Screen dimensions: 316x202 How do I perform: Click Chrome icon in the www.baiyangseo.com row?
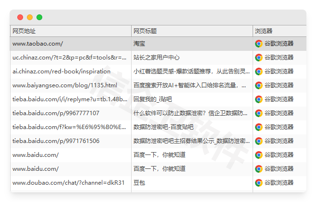click(x=258, y=85)
